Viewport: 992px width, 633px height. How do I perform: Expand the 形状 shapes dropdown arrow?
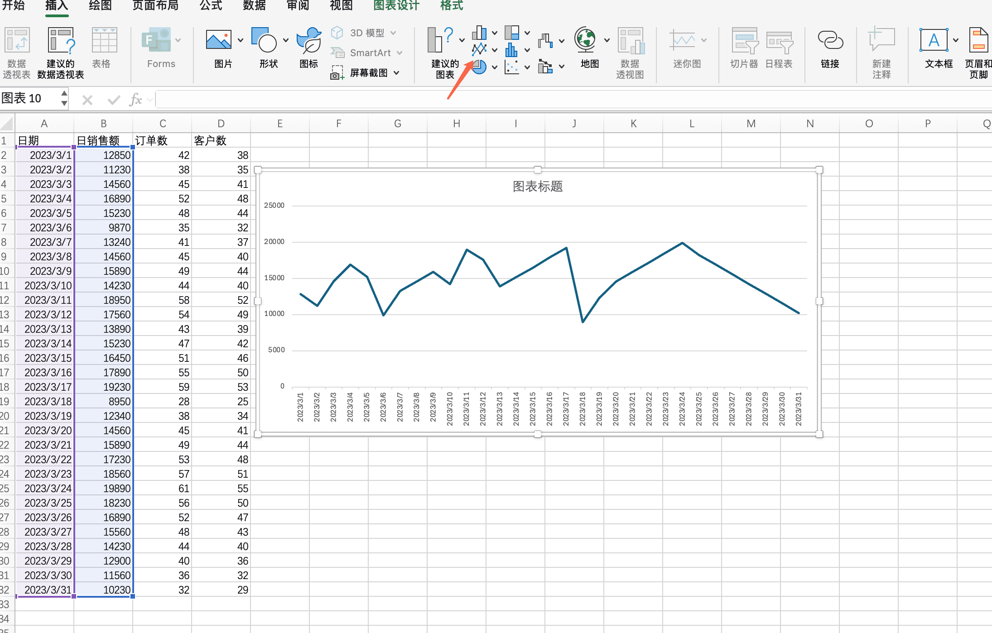click(x=286, y=40)
